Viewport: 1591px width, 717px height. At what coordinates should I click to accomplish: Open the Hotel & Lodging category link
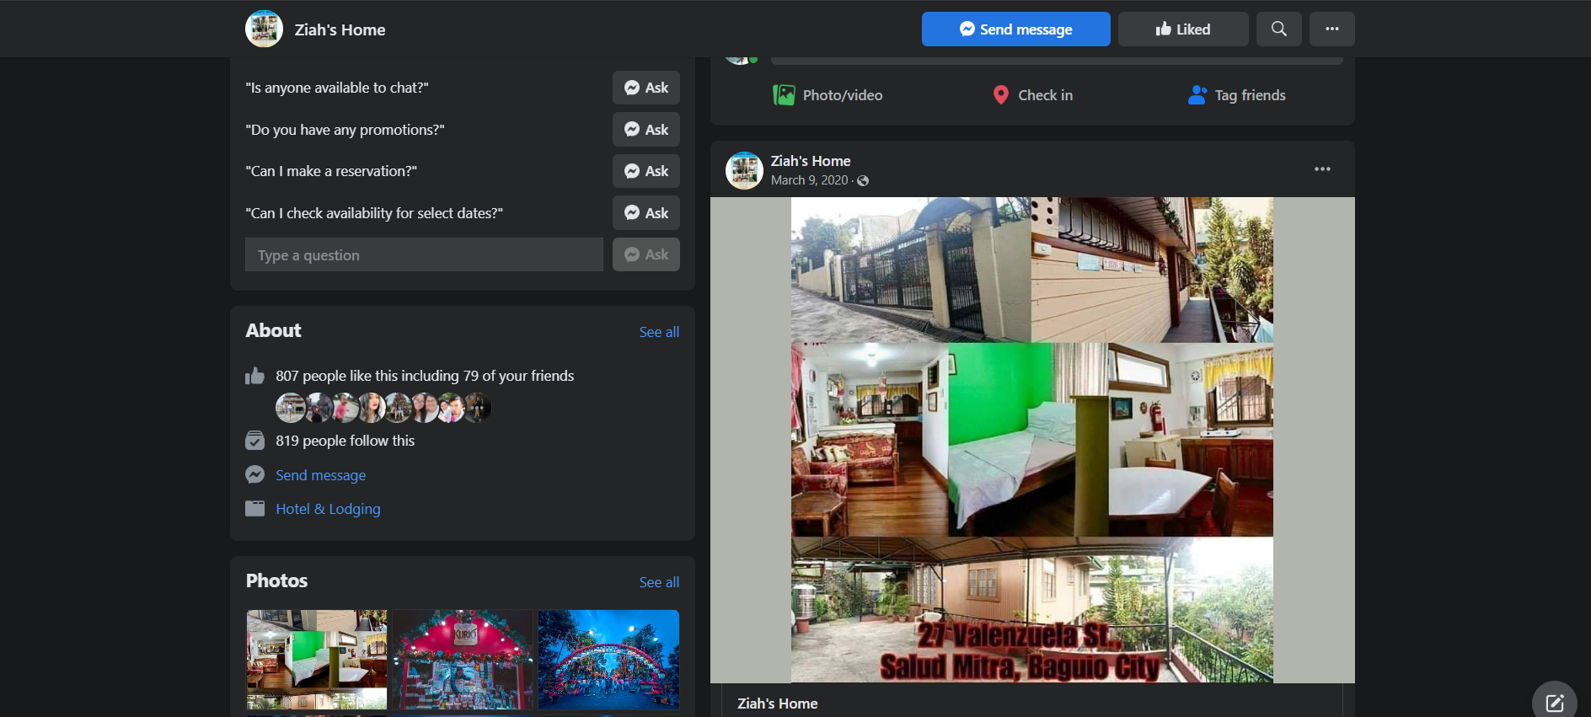tap(328, 509)
